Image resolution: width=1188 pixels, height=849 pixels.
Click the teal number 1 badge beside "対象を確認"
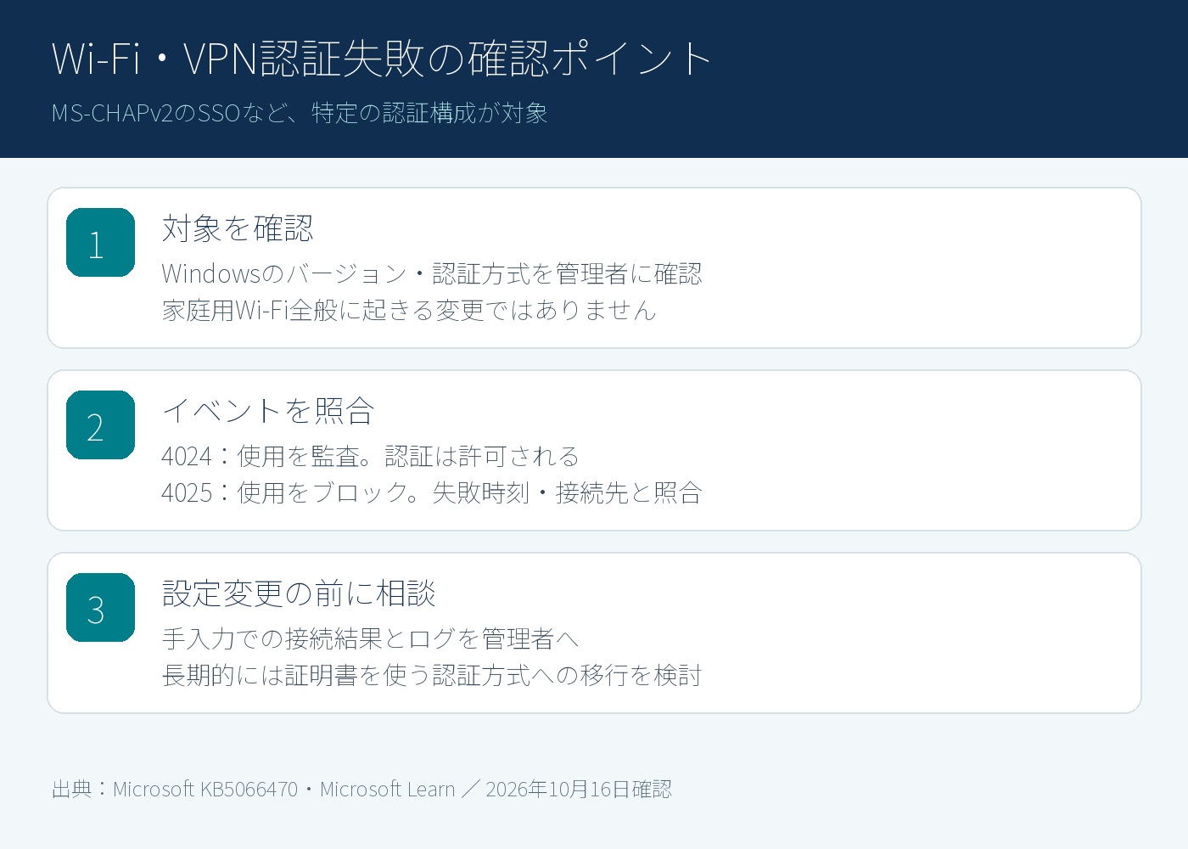tap(100, 243)
